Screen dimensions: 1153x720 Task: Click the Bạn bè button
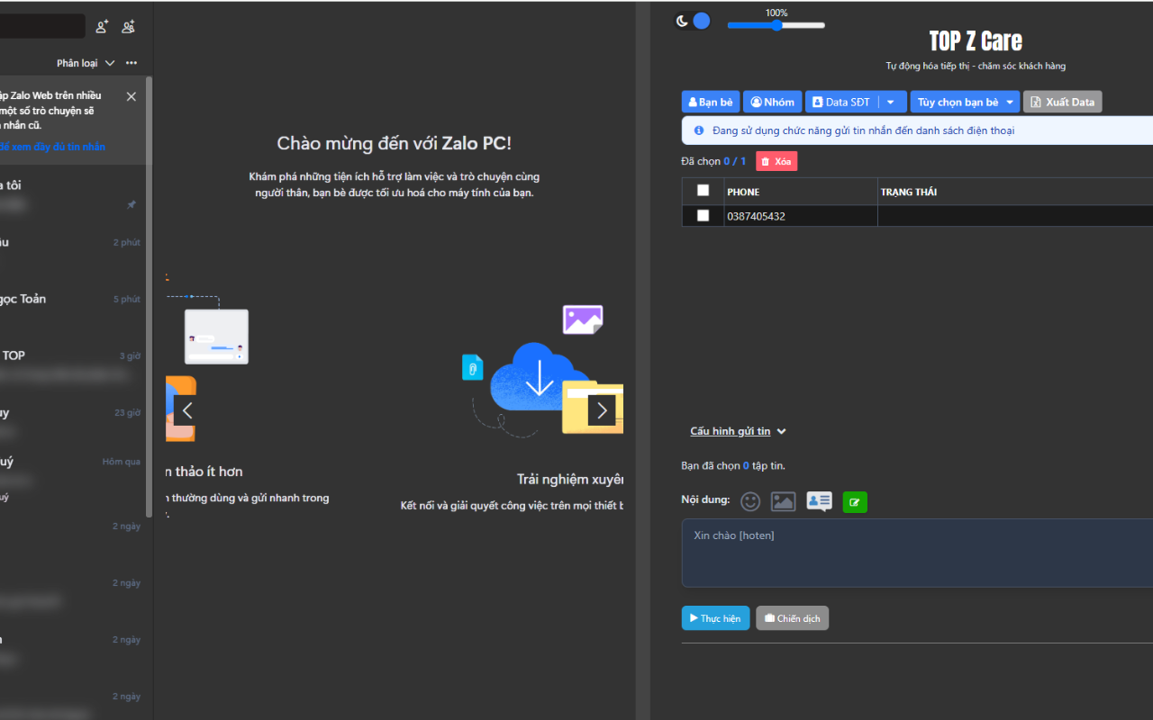(x=711, y=102)
